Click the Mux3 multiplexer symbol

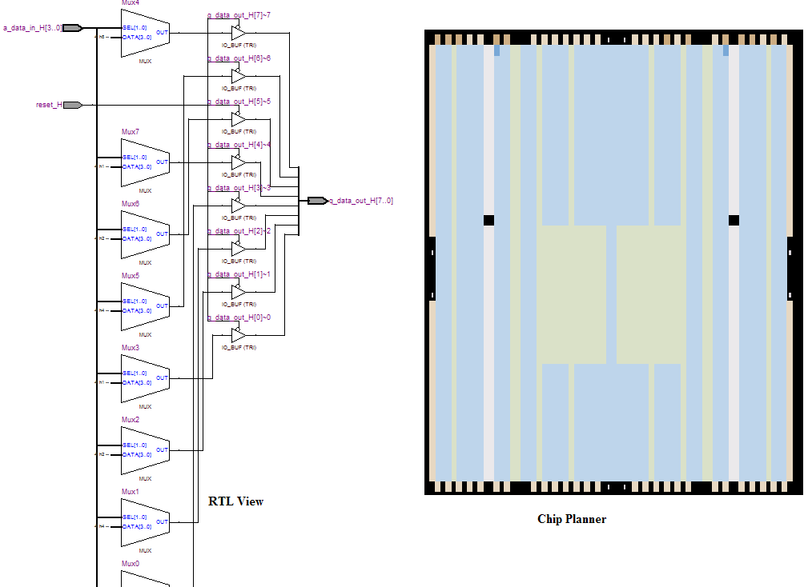pos(145,378)
